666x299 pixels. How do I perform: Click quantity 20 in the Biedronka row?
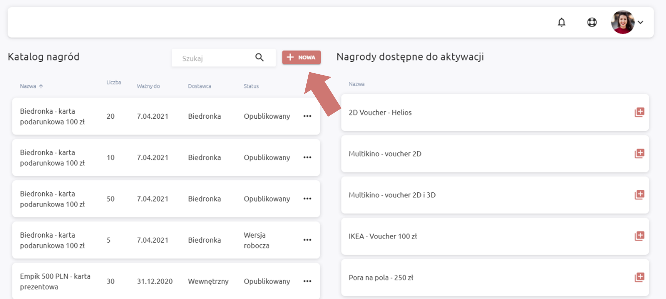(111, 116)
